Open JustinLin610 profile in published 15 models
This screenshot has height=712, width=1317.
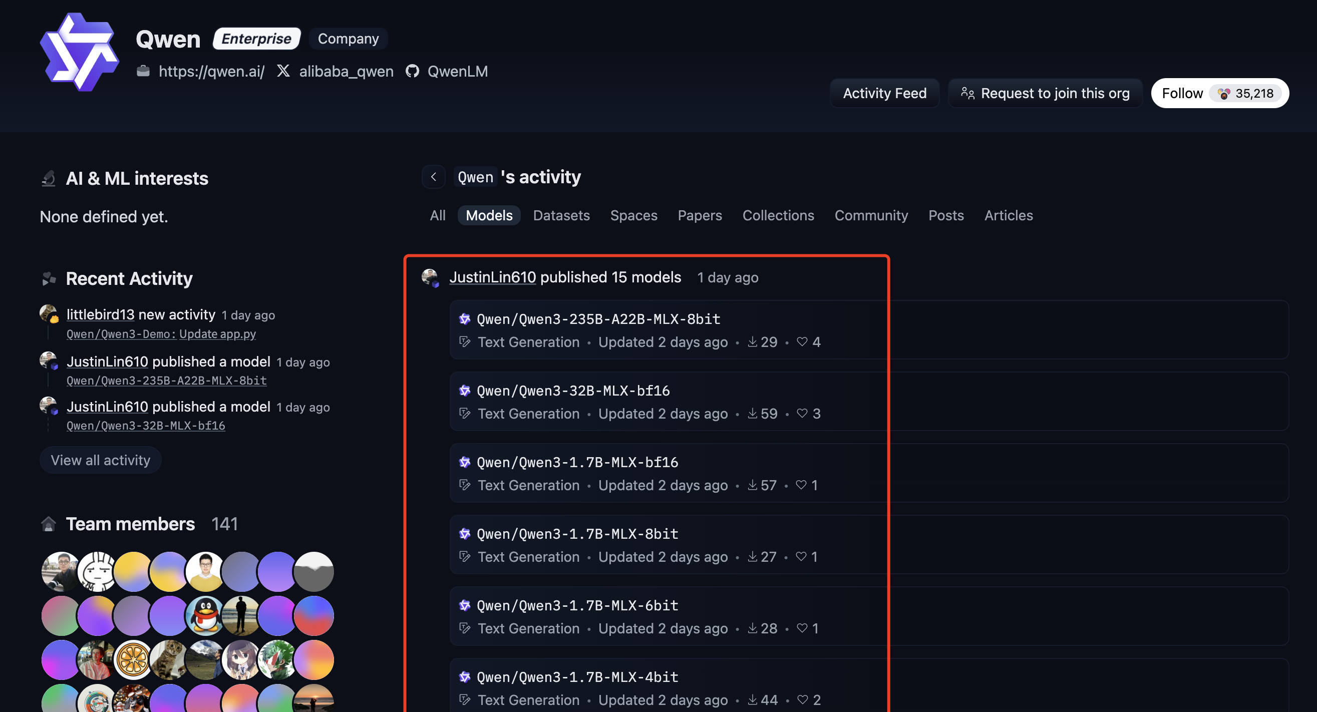pos(492,277)
